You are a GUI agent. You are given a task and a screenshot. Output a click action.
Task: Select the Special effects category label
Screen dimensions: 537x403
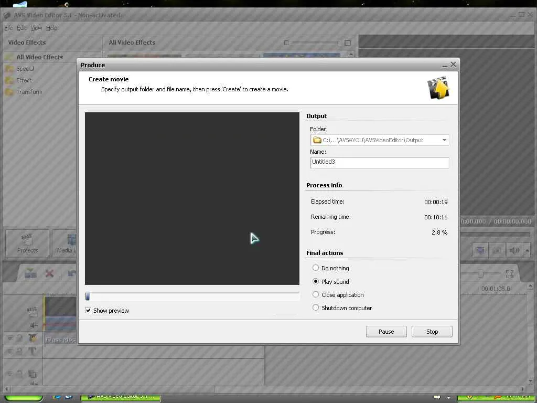[x=25, y=69]
